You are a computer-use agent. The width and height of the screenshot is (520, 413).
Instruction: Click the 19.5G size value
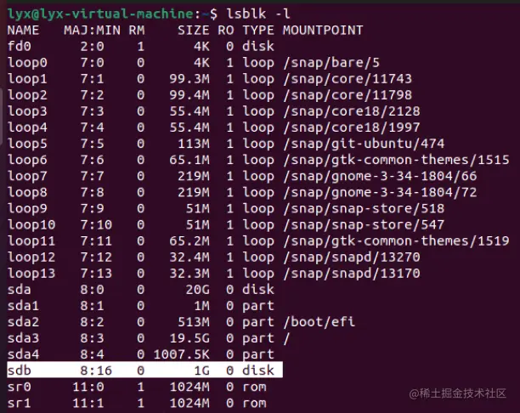pos(189,338)
